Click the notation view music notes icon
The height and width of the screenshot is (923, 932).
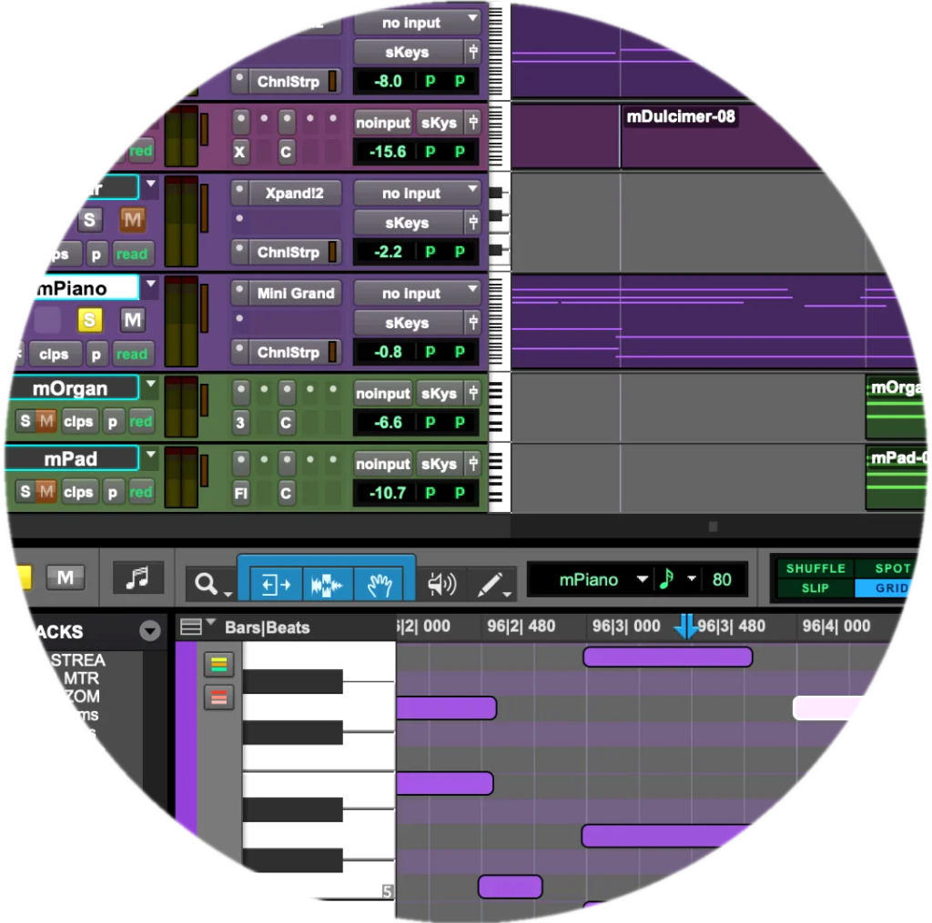[137, 577]
